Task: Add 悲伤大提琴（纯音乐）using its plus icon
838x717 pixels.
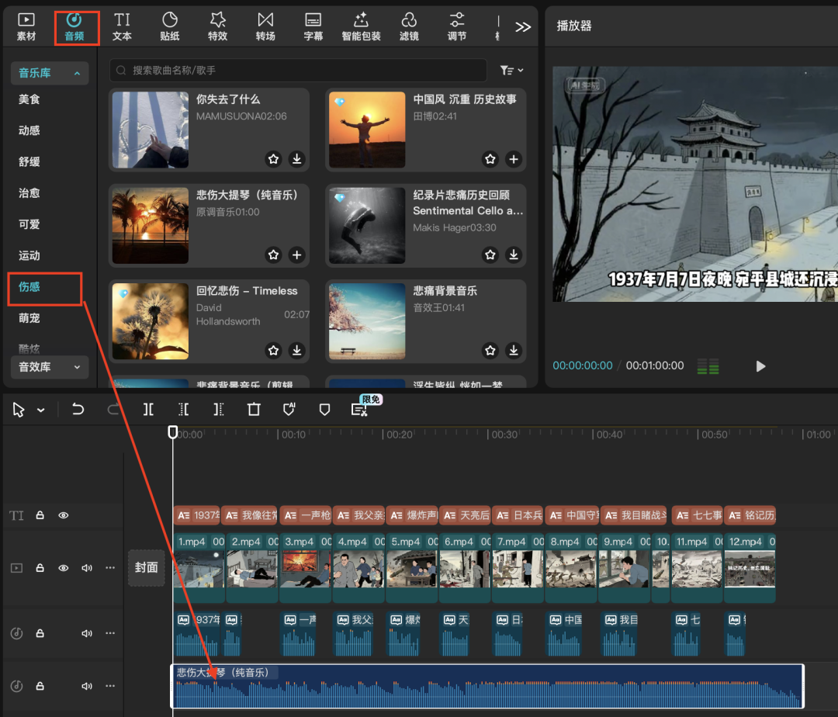Action: coord(296,255)
